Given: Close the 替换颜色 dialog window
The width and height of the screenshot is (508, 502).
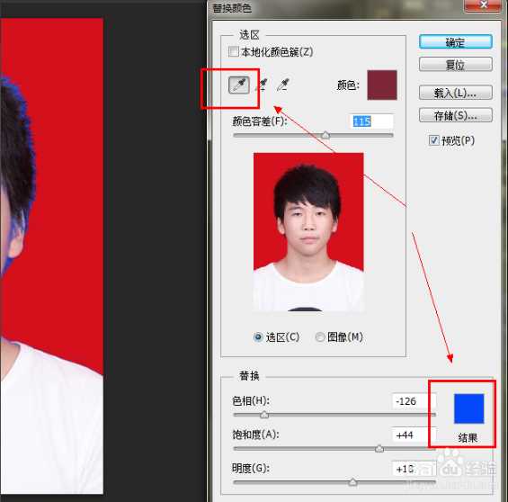Looking at the screenshot, I should click(484, 5).
